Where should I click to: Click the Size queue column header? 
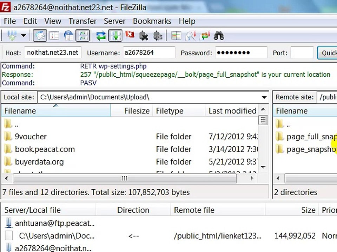(x=292, y=210)
